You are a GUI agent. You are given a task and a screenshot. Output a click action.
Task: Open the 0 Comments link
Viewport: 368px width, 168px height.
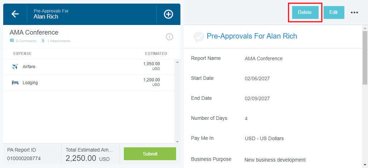pyautogui.click(x=26, y=41)
